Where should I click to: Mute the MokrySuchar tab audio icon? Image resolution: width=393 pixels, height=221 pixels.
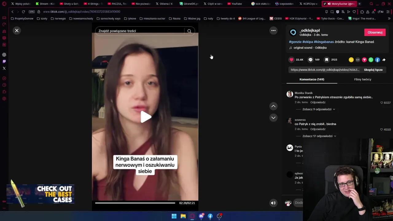pos(329,4)
